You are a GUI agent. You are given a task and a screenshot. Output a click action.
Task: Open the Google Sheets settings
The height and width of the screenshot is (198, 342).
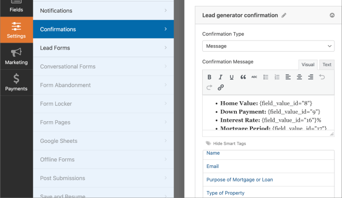pos(104,141)
